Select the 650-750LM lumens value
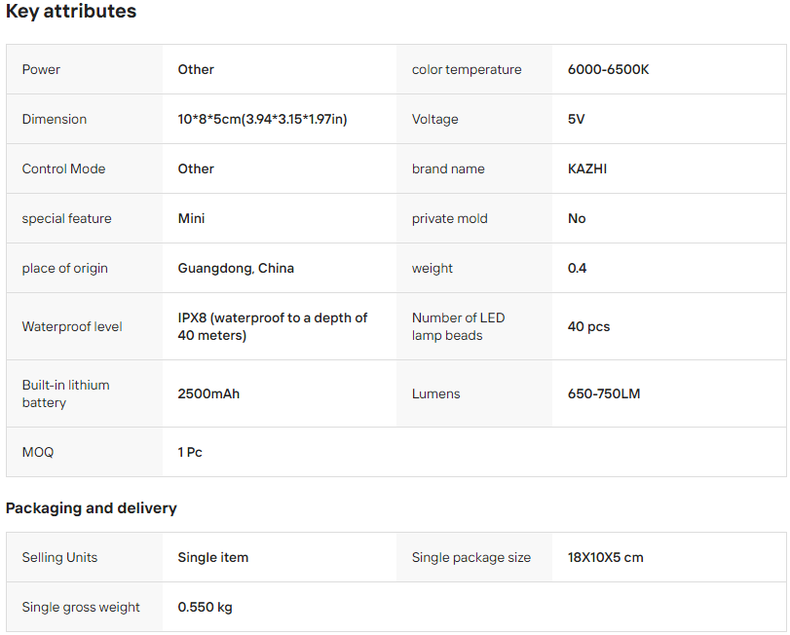 coord(604,393)
